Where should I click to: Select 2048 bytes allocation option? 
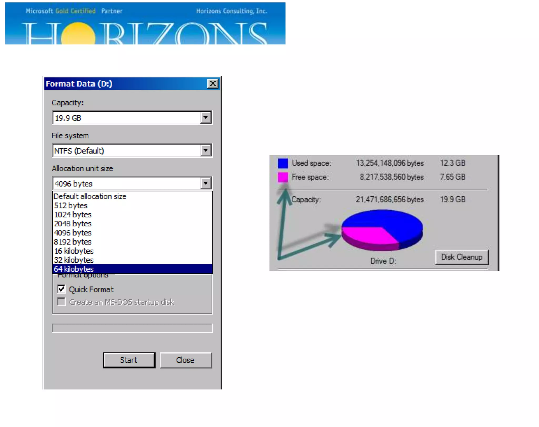pyautogui.click(x=73, y=224)
